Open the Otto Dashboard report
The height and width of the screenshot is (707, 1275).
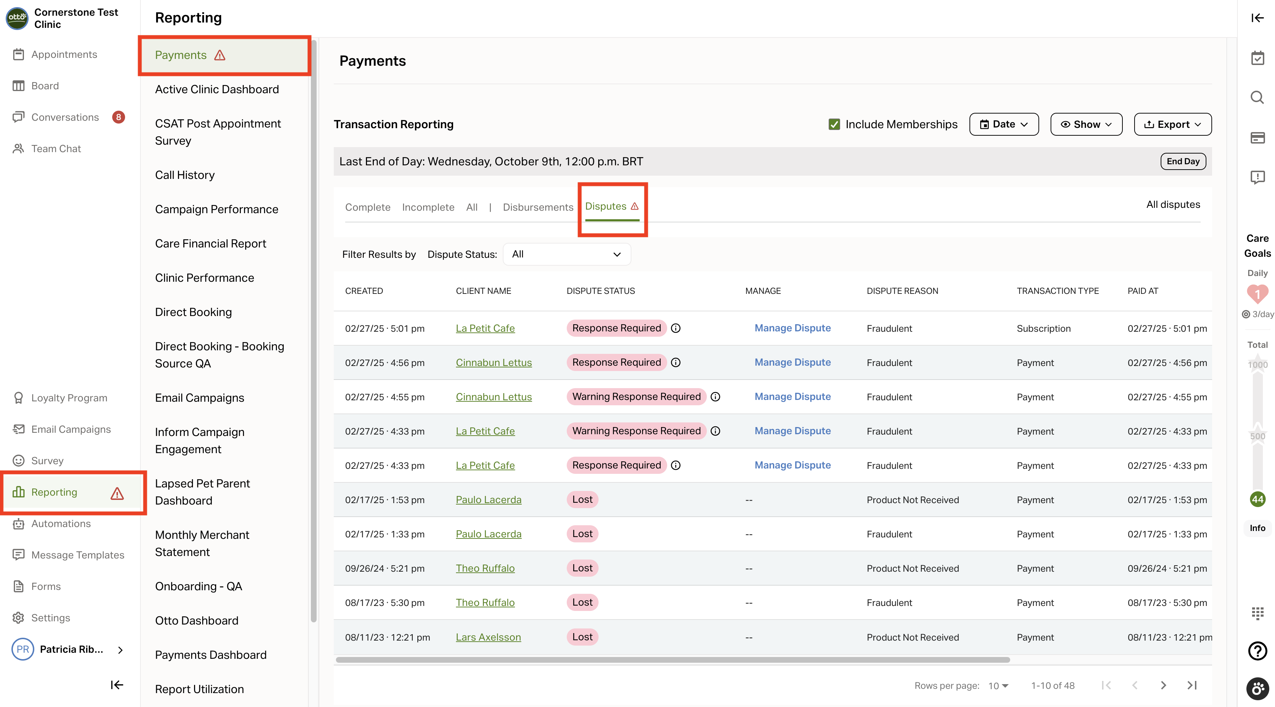197,621
